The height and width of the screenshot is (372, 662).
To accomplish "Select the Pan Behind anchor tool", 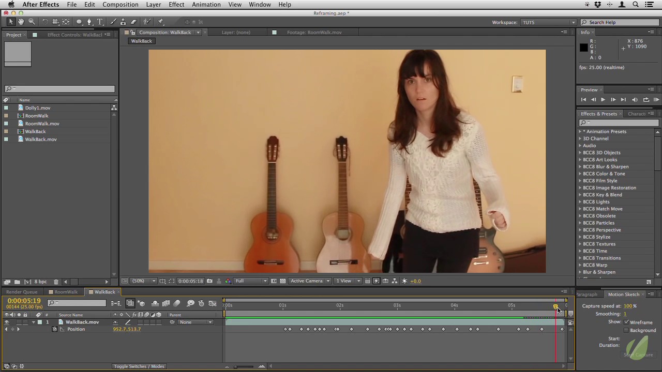I will click(x=66, y=22).
